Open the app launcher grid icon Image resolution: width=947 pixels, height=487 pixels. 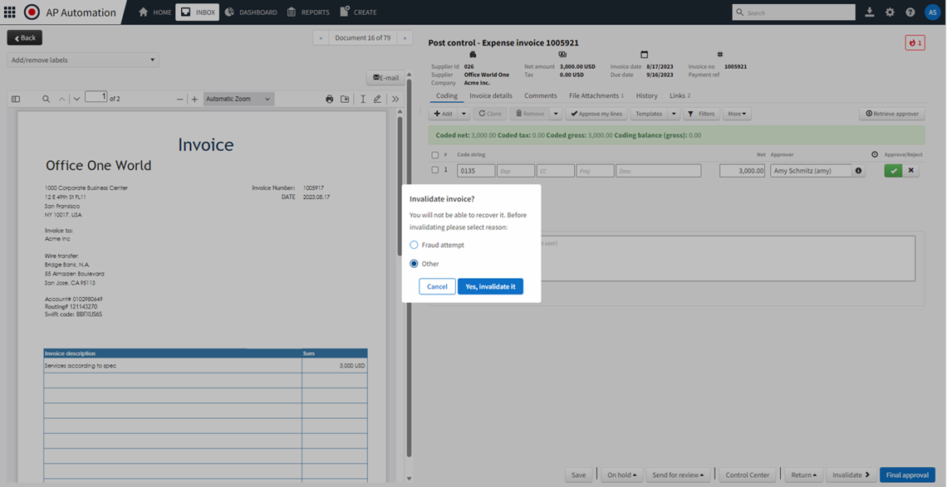click(10, 12)
